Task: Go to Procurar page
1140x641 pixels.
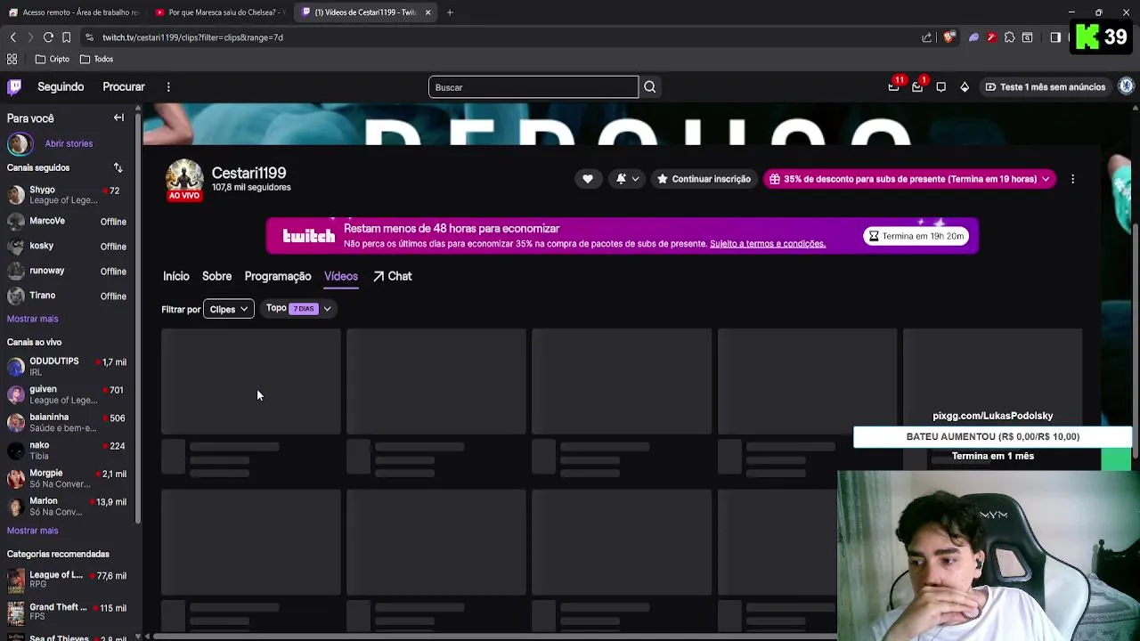Action: [124, 86]
